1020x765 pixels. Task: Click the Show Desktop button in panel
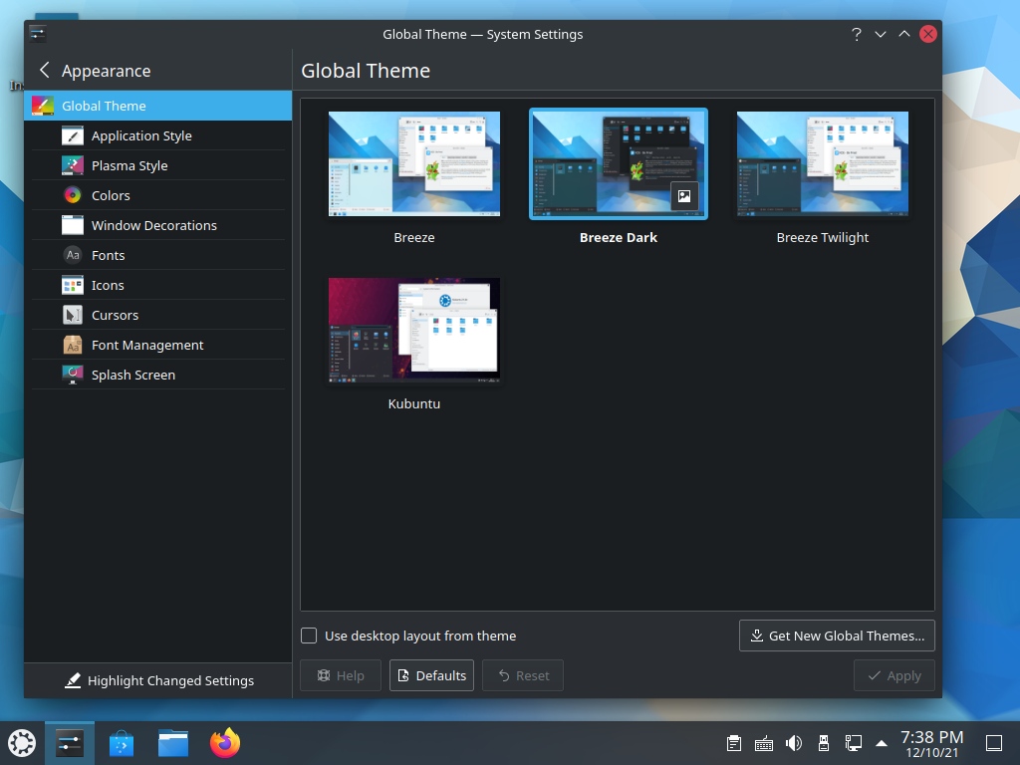click(x=994, y=743)
